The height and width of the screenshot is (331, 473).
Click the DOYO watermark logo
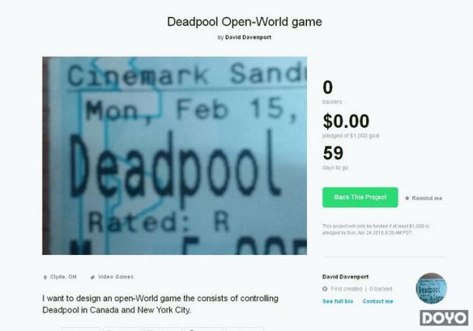pyautogui.click(x=444, y=318)
